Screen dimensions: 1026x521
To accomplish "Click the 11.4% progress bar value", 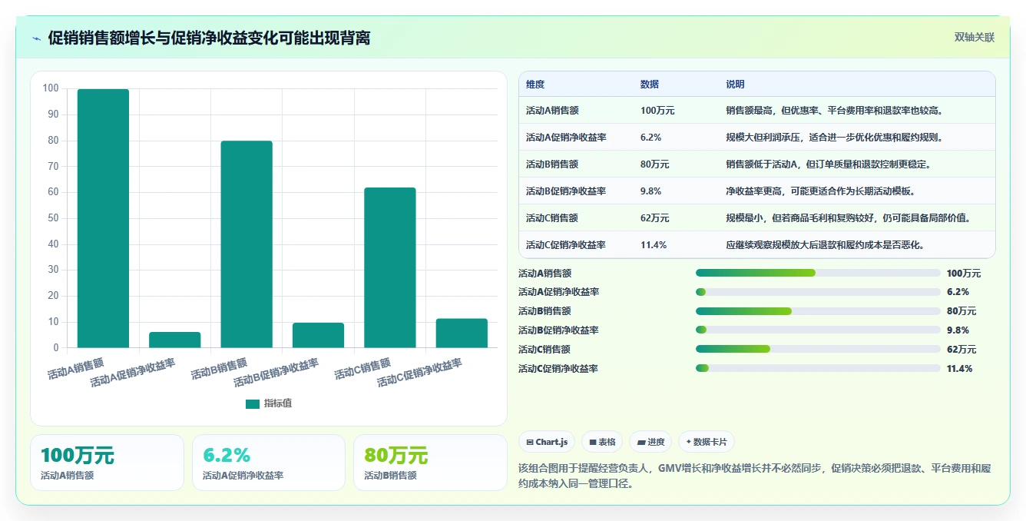I will click(x=960, y=369).
